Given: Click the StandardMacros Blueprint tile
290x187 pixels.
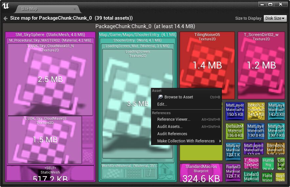Looking at the screenshot, I should click(x=201, y=173).
